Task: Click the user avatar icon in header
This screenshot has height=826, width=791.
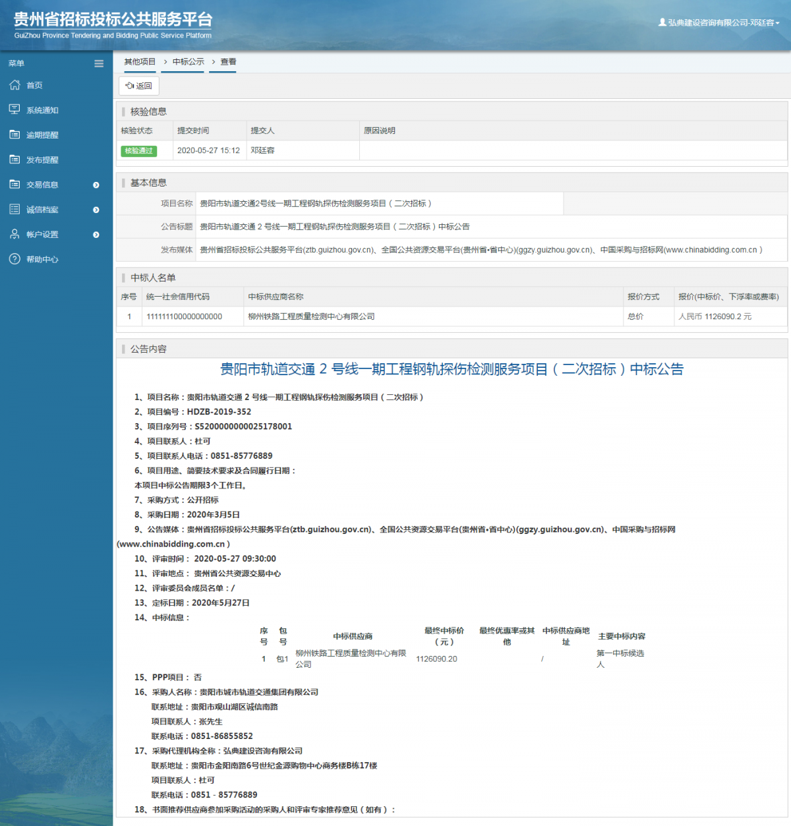Action: pos(662,22)
